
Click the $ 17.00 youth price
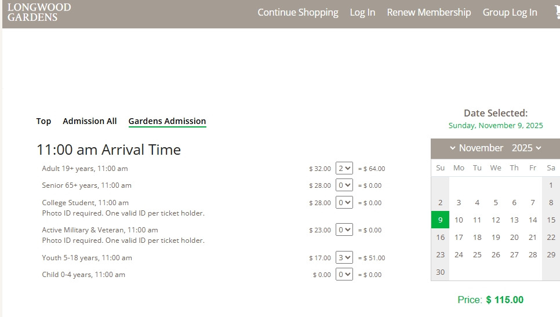coord(320,258)
